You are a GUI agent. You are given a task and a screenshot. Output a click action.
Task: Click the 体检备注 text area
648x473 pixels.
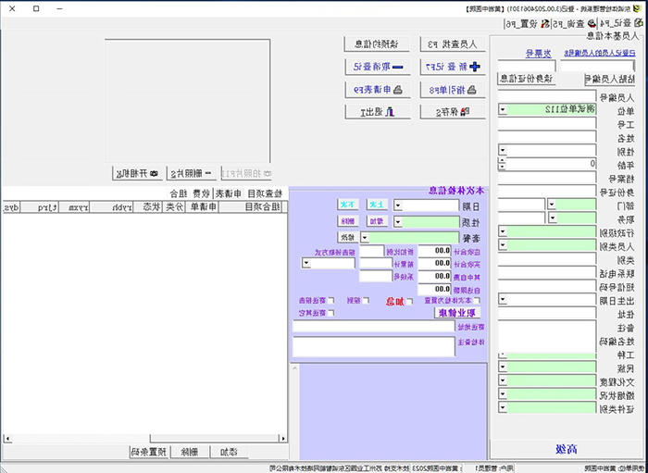coord(374,346)
